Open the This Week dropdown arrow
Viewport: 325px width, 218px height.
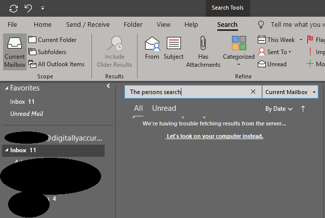[x=301, y=39]
